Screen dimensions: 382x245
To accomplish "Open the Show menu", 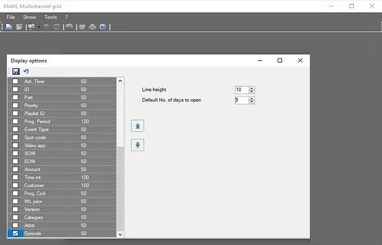I will point(29,17).
